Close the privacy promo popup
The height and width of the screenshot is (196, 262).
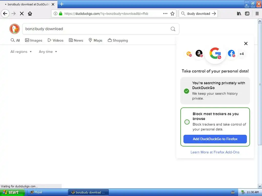(x=246, y=43)
